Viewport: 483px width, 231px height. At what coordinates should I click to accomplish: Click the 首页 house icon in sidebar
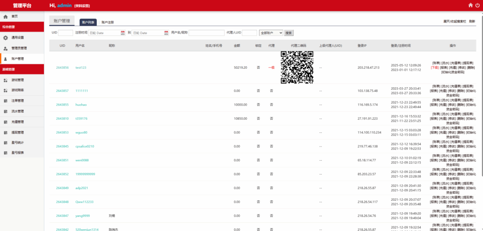(5, 16)
